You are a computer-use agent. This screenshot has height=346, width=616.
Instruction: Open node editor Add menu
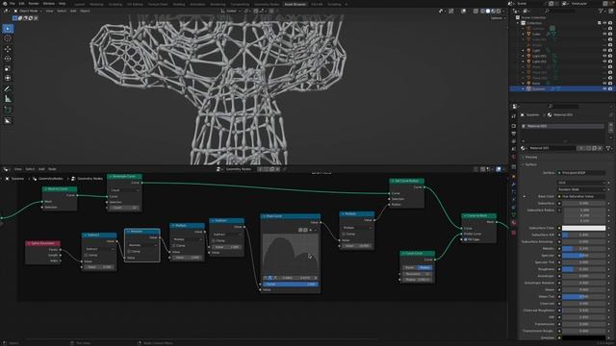point(41,169)
